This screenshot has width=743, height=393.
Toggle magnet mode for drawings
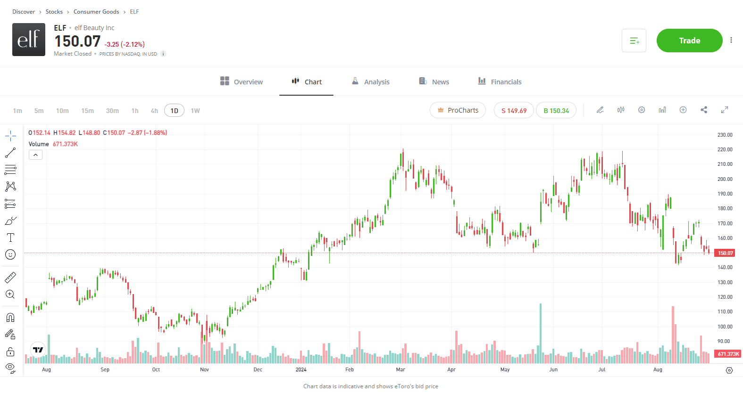(x=10, y=318)
